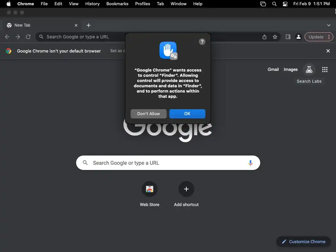
Task: Click the Google search box
Action: [x=168, y=163]
